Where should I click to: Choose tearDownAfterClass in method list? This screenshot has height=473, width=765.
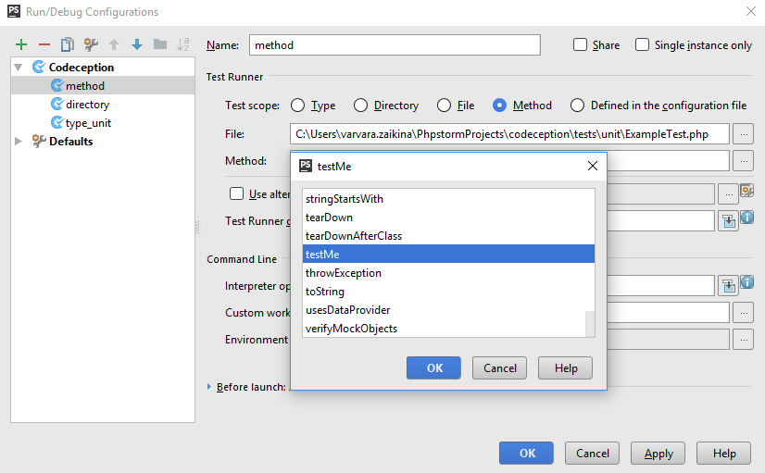(x=448, y=236)
